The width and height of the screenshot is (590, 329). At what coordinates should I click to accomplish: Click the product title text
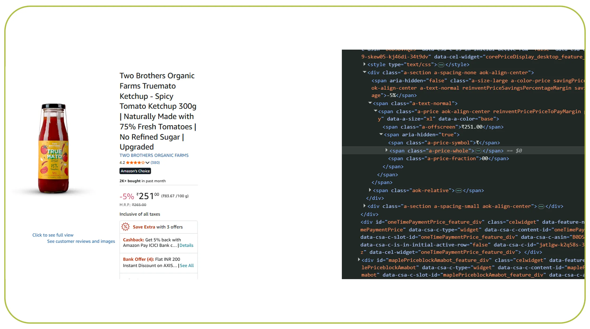point(158,111)
